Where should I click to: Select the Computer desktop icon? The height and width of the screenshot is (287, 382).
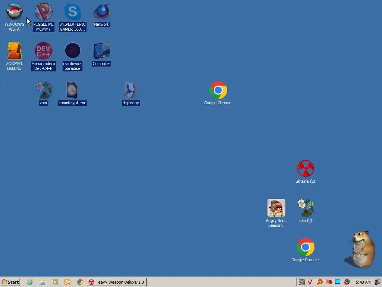(101, 54)
